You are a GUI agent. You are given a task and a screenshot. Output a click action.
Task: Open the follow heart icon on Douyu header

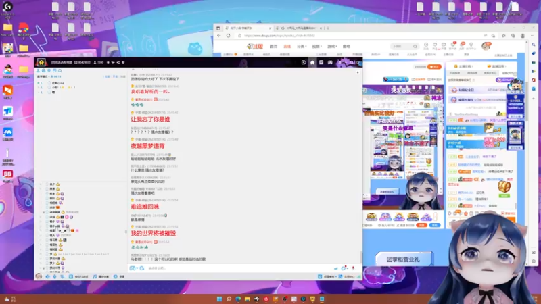[x=435, y=45]
